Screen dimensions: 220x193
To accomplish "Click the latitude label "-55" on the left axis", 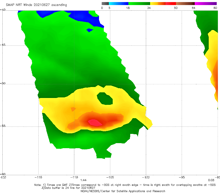I will [3, 126].
